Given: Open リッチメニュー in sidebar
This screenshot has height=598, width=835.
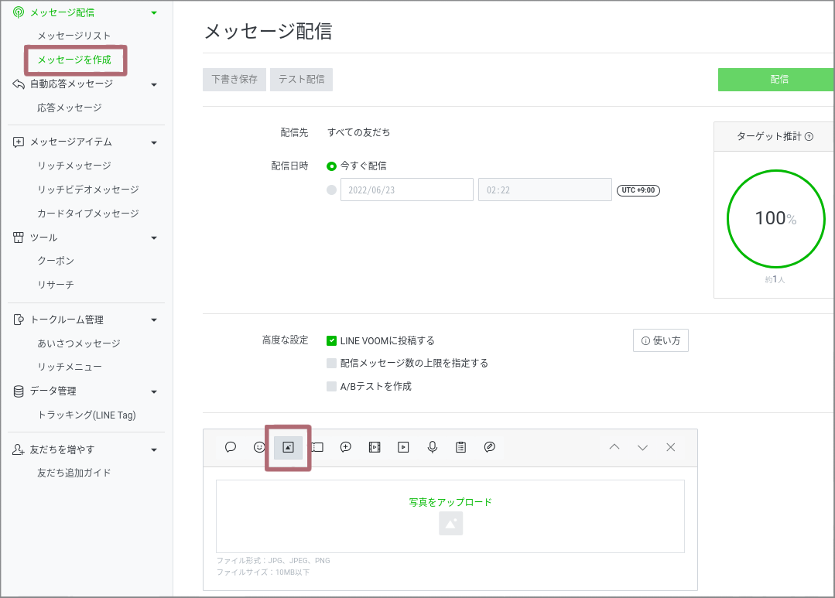Looking at the screenshot, I should 70,367.
